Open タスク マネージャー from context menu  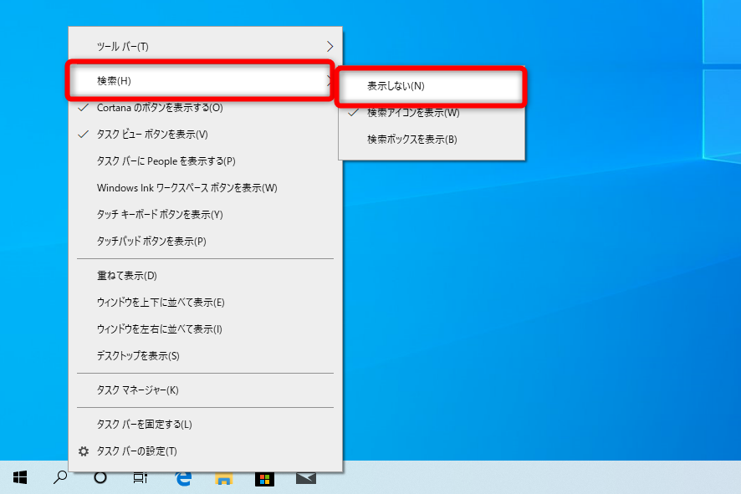[138, 390]
